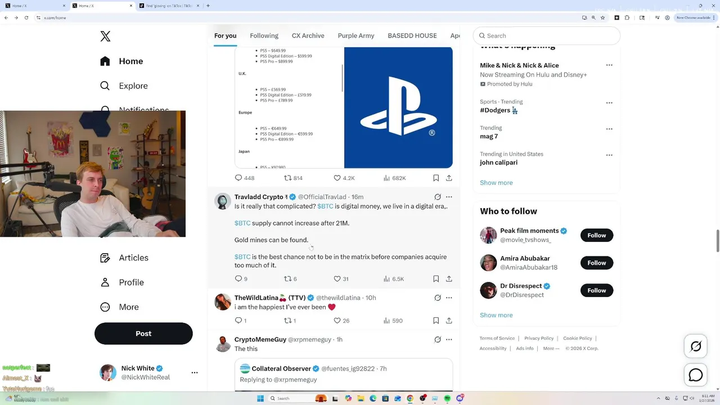Image resolution: width=720 pixels, height=405 pixels.
Task: Open the floating Messages chat button
Action: [696, 375]
